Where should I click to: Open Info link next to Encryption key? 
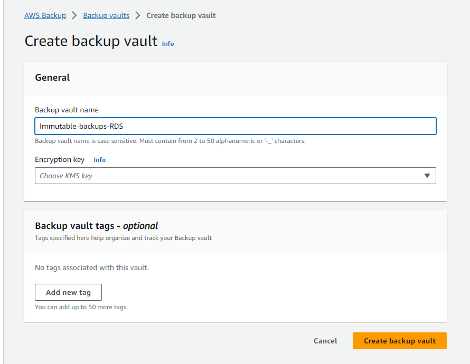pyautogui.click(x=100, y=160)
